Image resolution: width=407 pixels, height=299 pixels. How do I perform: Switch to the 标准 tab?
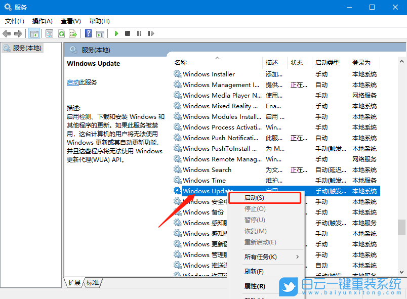(x=93, y=283)
